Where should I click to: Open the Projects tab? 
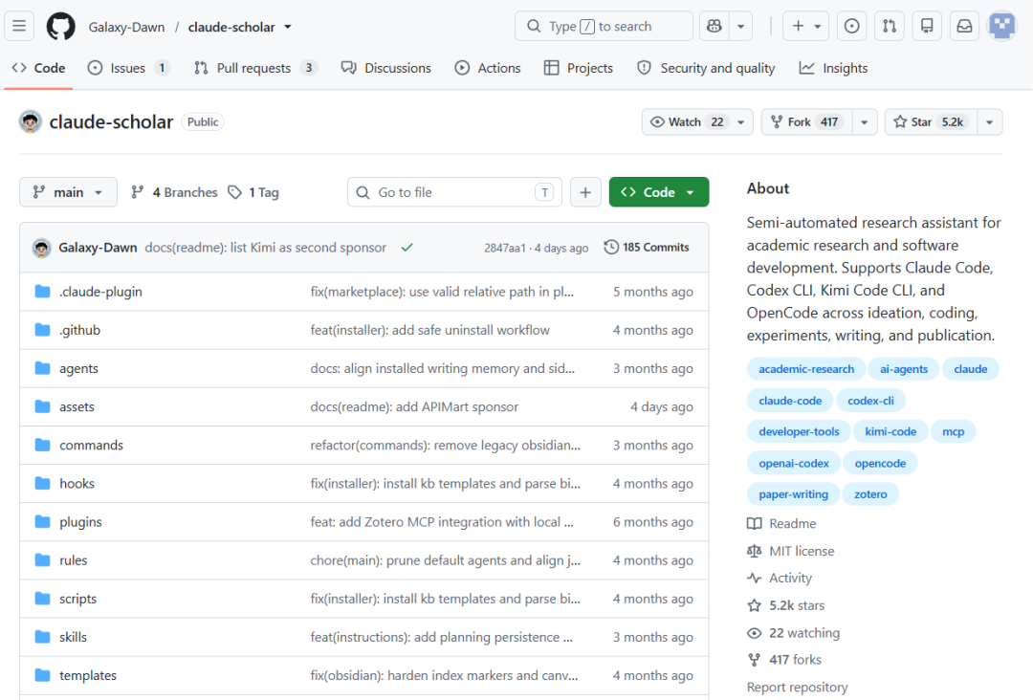pyautogui.click(x=579, y=68)
